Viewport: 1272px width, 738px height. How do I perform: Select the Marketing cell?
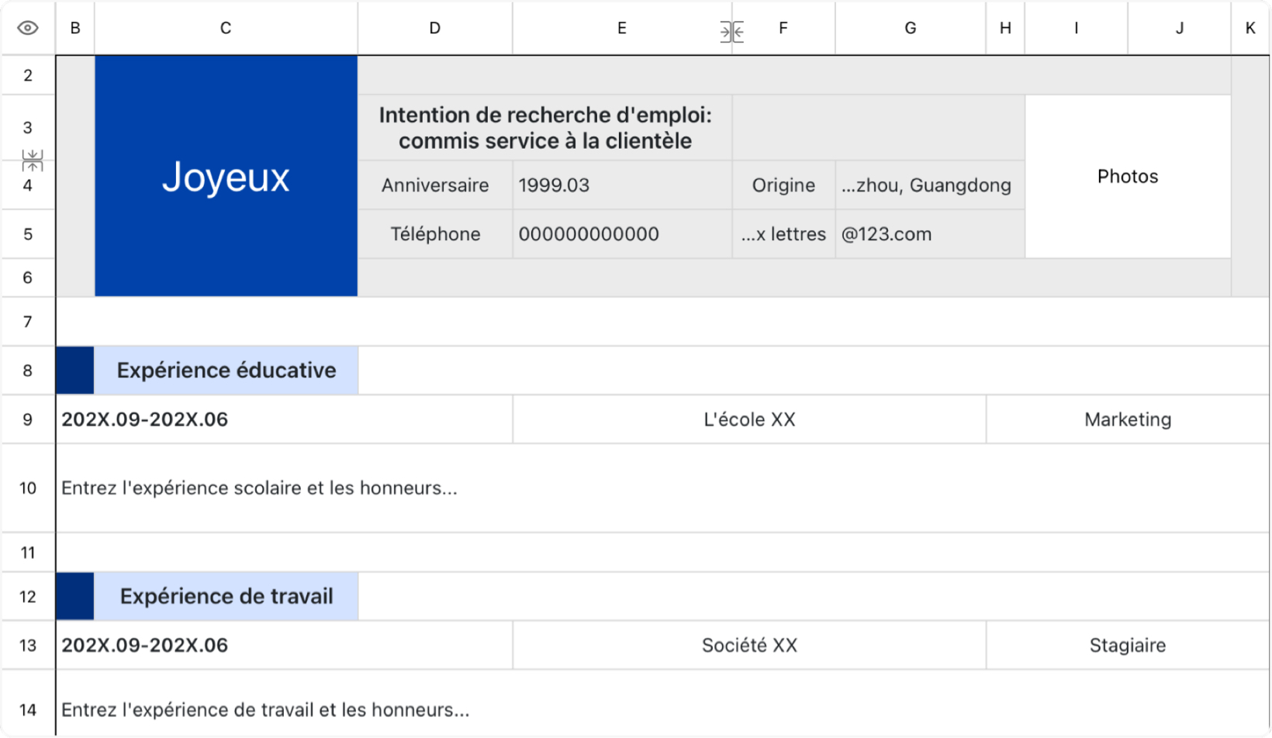tap(1128, 419)
